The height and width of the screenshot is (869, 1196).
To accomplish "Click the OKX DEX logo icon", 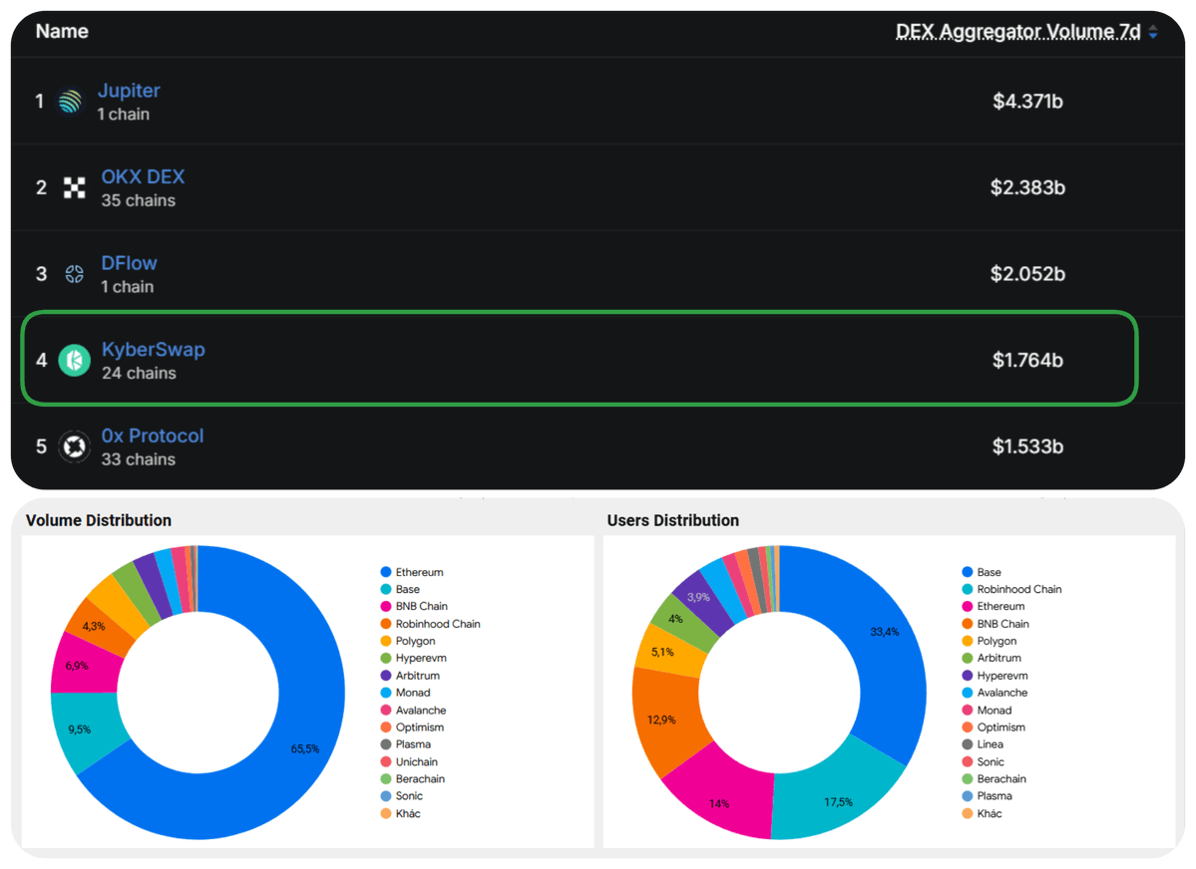I will click(74, 187).
